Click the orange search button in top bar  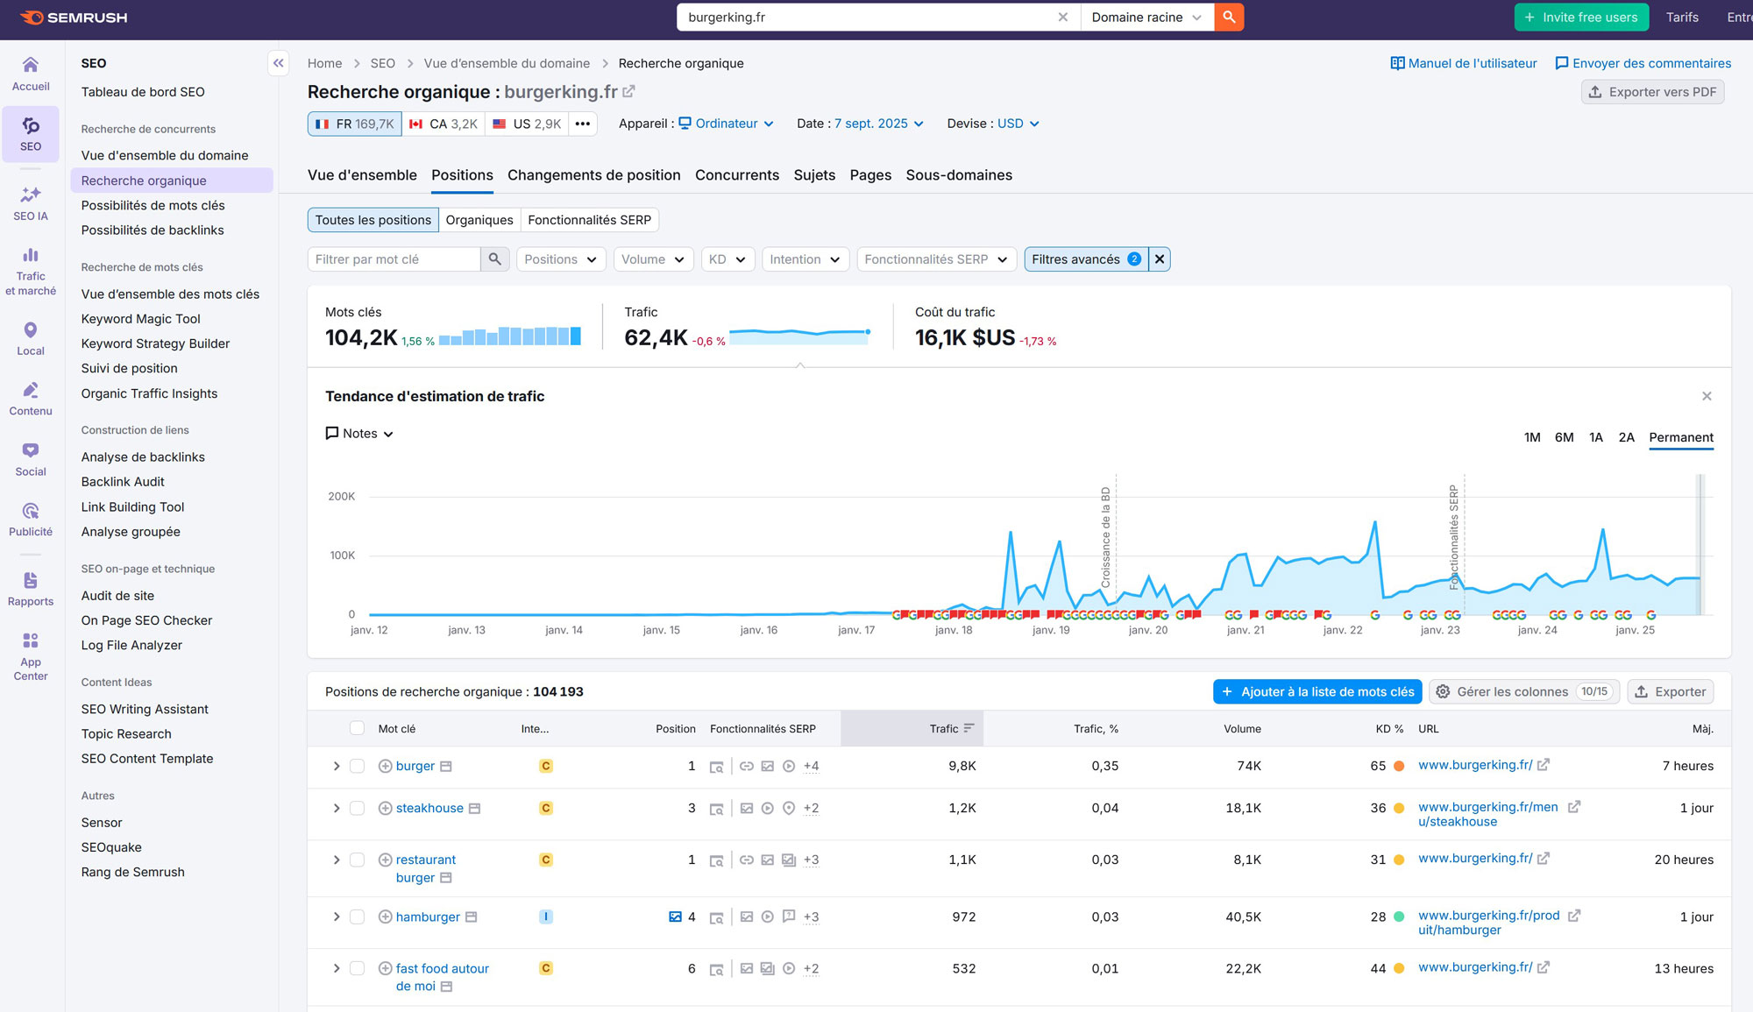1229,17
